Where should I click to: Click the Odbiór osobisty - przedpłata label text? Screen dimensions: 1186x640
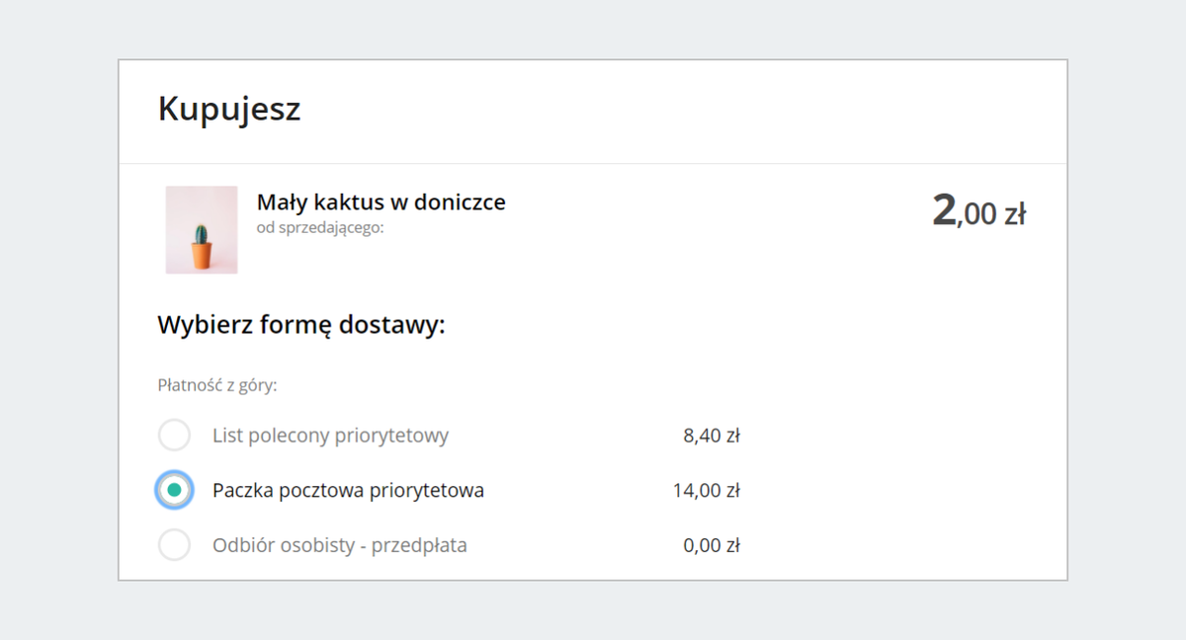click(x=339, y=545)
